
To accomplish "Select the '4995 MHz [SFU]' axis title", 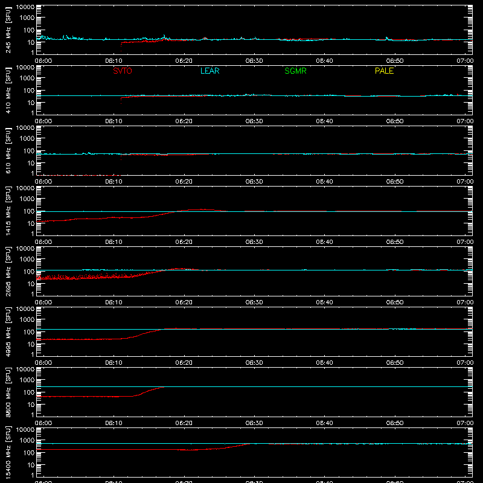I will 8,331.
